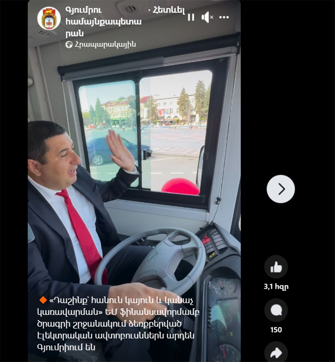Click the Հրապարակային privacy label
This screenshot has height=362, width=335.
(x=105, y=44)
